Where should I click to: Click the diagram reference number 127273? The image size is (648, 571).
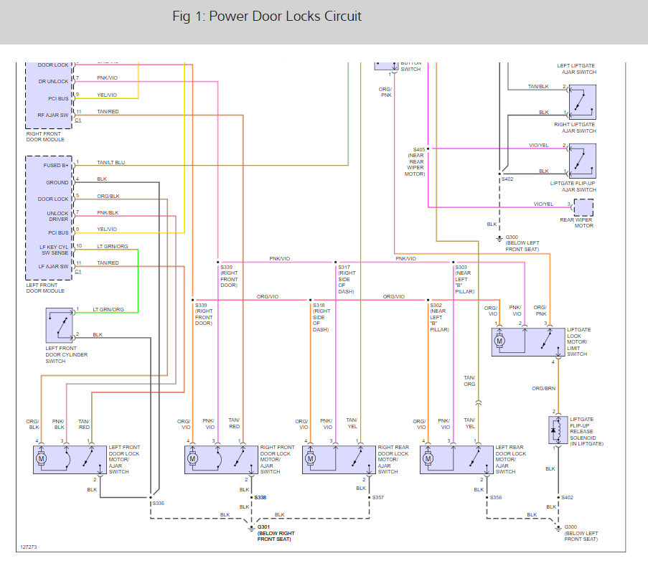click(29, 545)
